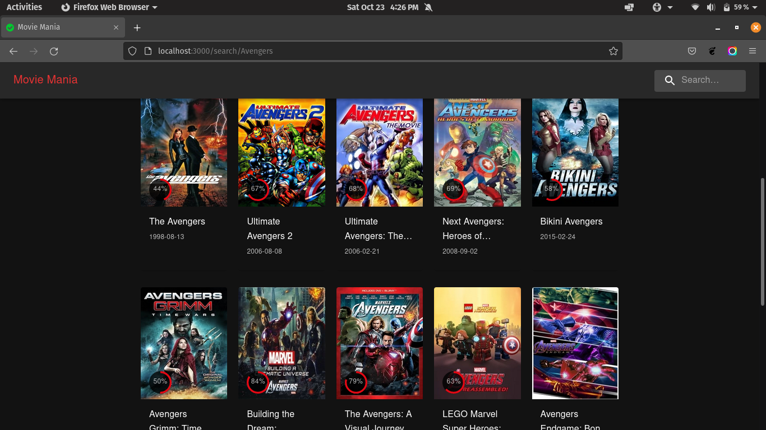766x430 pixels.
Task: Click the 67% rating circle
Action: (x=257, y=189)
